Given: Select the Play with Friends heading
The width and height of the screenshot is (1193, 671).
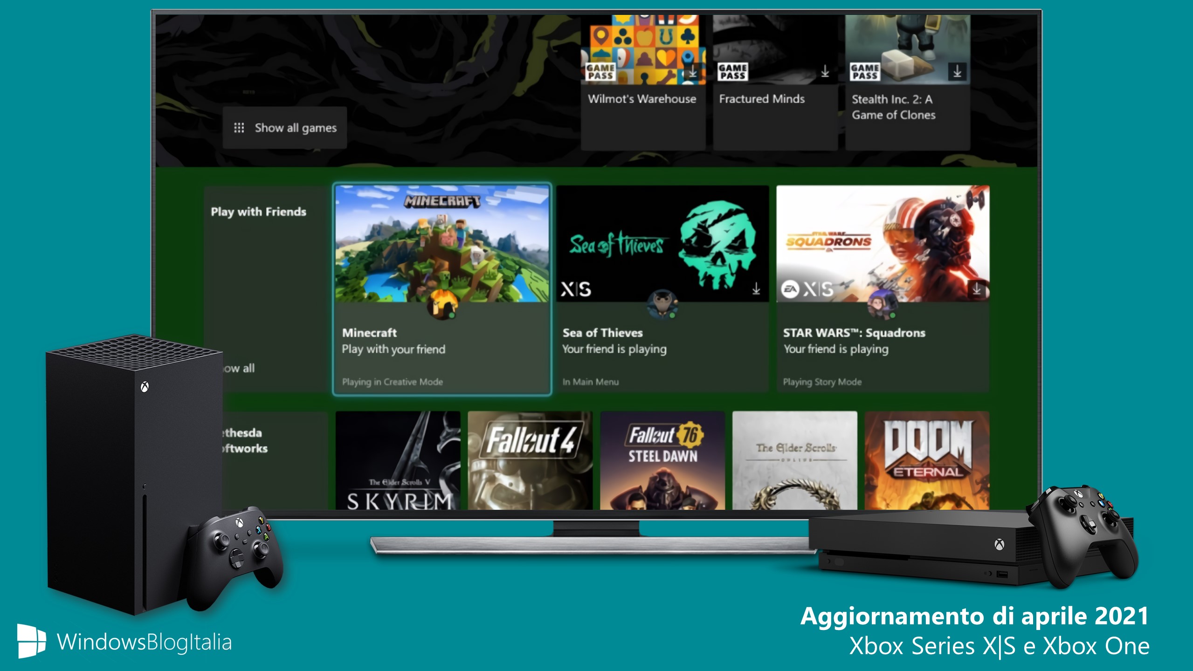Looking at the screenshot, I should (x=258, y=212).
